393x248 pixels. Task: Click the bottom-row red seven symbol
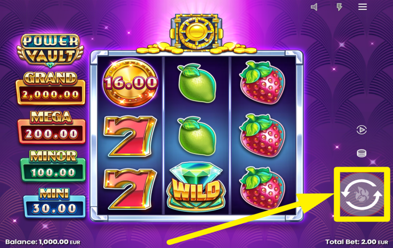tap(130, 189)
